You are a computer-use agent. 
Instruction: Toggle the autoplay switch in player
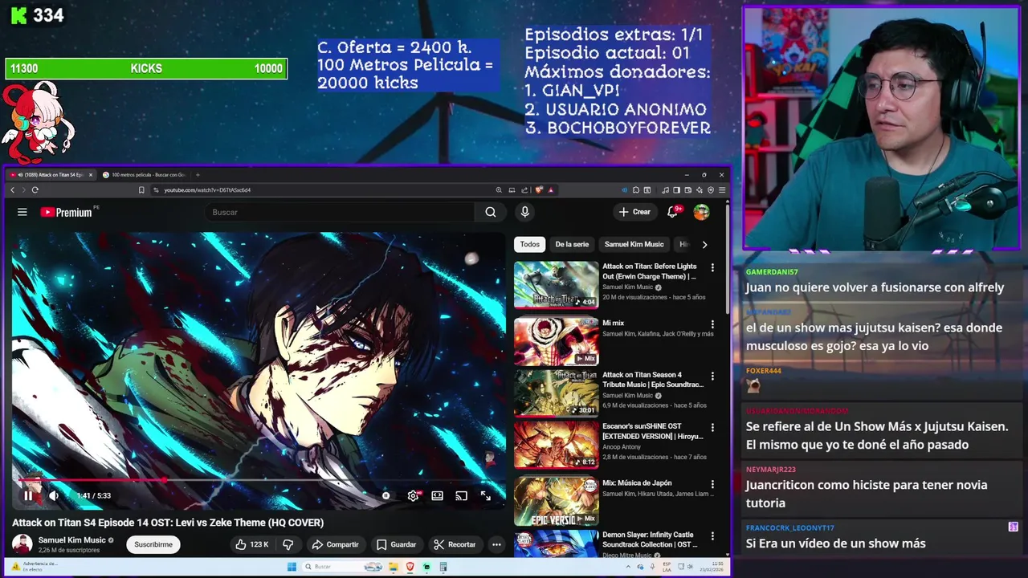point(386,496)
